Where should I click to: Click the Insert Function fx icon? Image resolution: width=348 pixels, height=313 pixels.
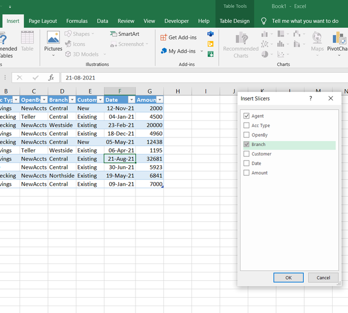tap(51, 77)
